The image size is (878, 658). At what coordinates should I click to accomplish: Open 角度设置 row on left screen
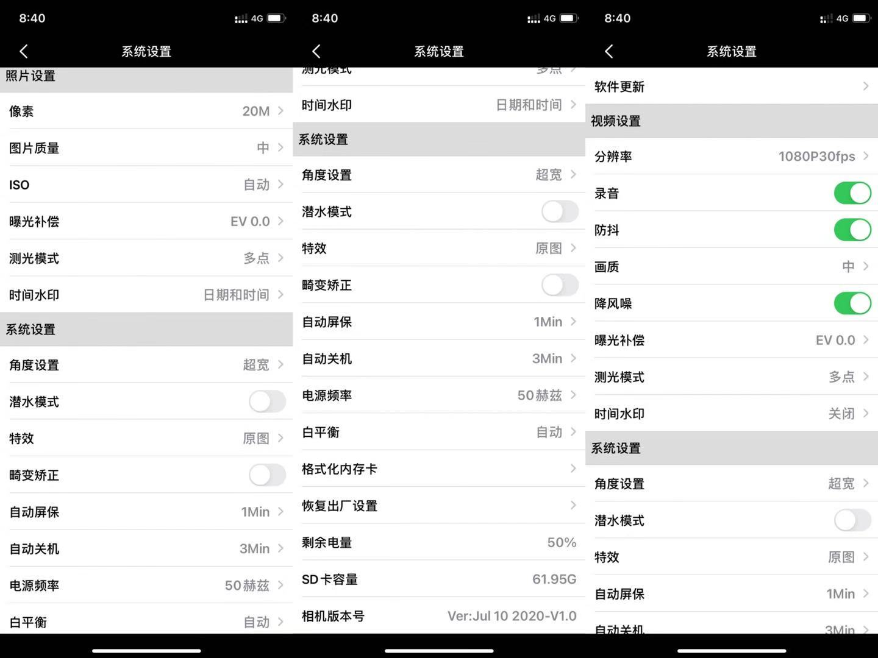click(146, 365)
